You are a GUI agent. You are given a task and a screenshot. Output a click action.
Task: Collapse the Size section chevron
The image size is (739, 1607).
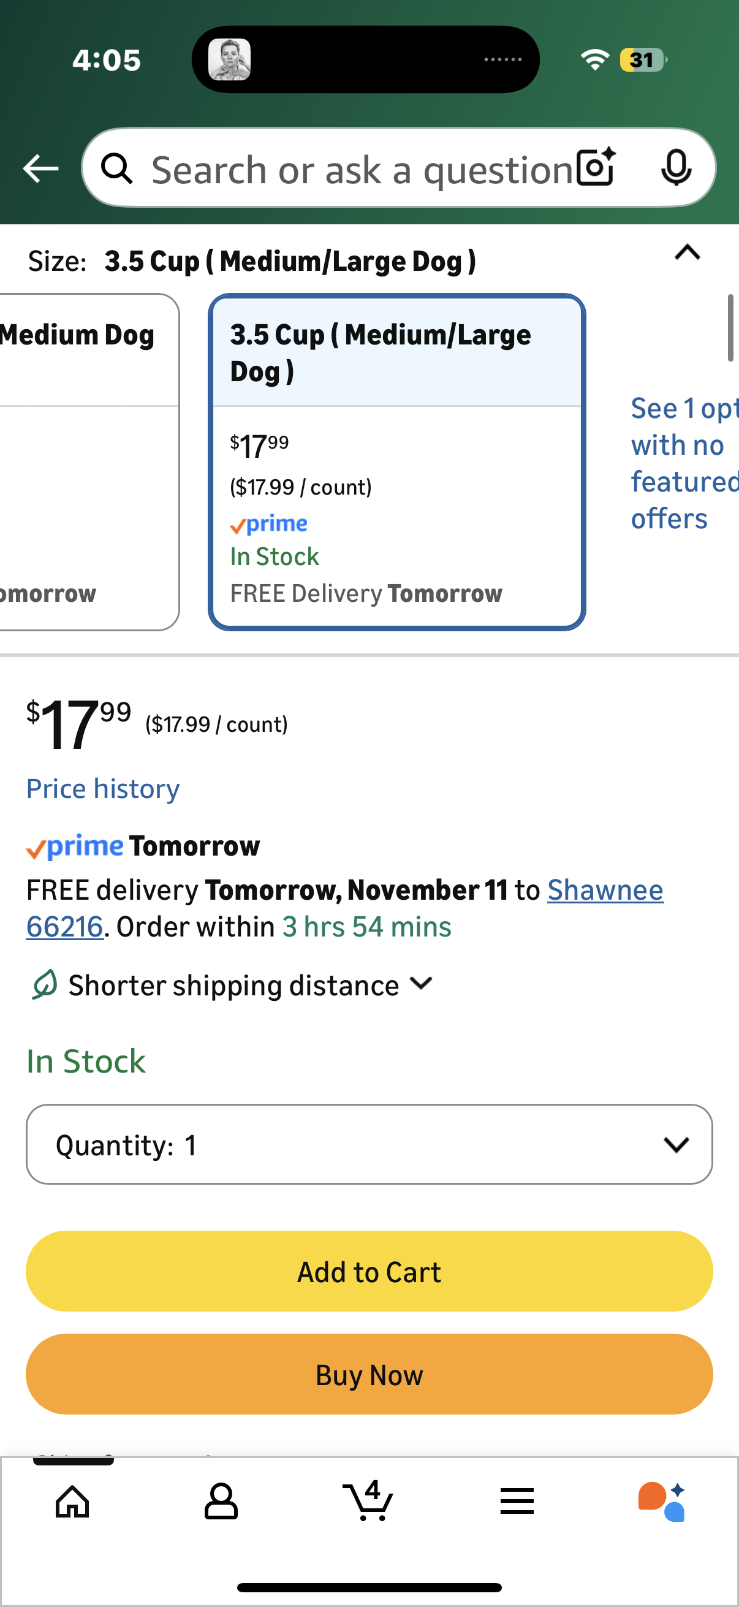(688, 253)
